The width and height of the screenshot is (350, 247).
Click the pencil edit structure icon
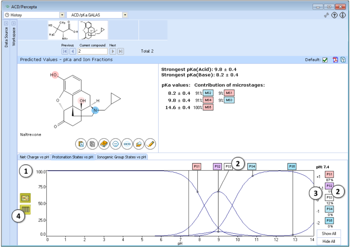[150, 144]
